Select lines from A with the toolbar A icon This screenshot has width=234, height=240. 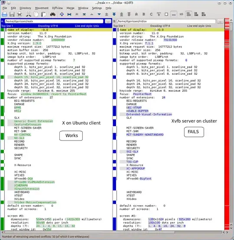[x=136, y=14]
